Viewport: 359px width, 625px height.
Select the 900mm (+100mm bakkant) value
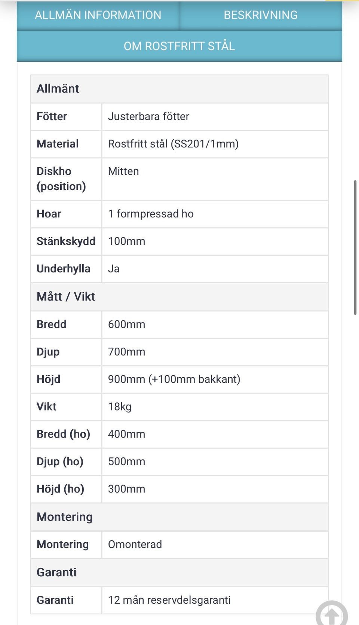tap(174, 379)
